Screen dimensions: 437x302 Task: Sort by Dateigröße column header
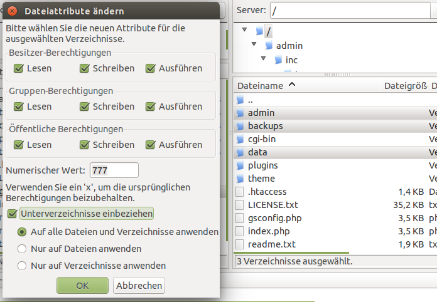pos(405,86)
